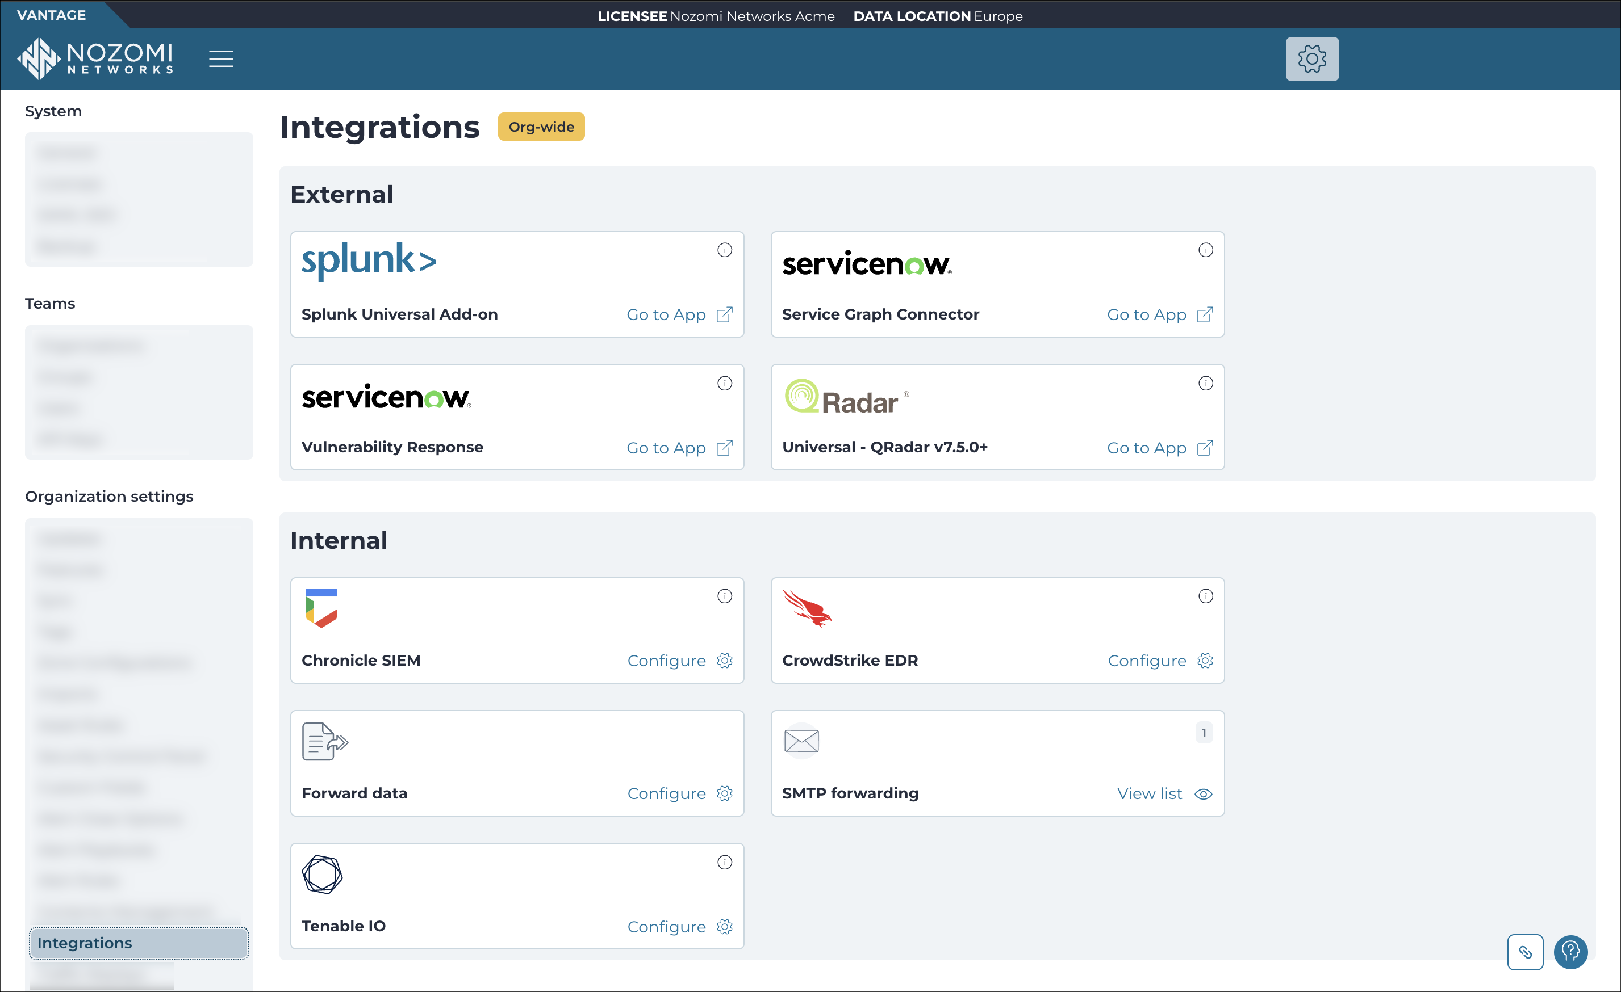Configure Forward data integration
Image resolution: width=1621 pixels, height=992 pixels.
coord(680,793)
